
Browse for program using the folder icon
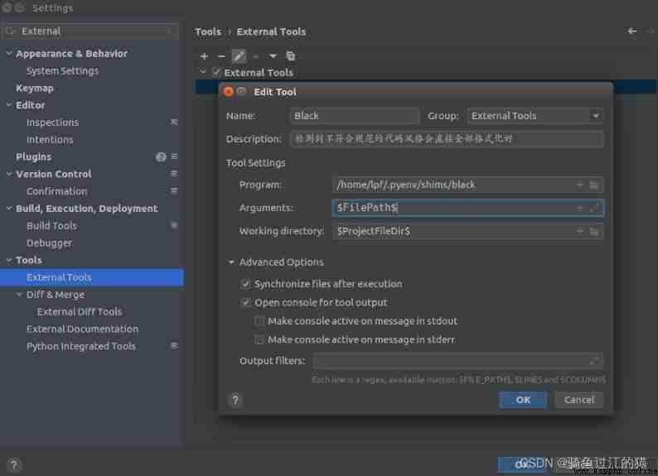(594, 185)
